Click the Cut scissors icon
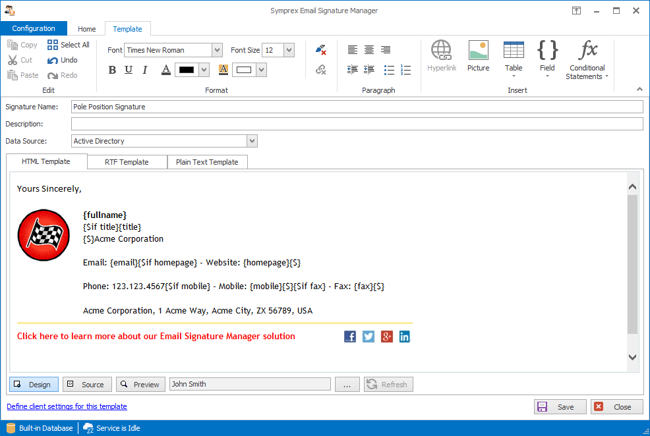Image resolution: width=650 pixels, height=436 pixels. pyautogui.click(x=13, y=60)
